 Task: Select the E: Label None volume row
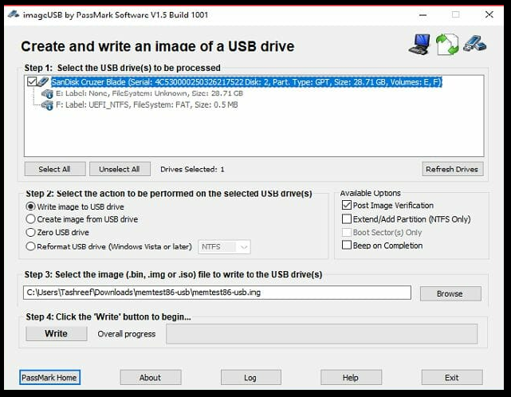click(x=149, y=93)
